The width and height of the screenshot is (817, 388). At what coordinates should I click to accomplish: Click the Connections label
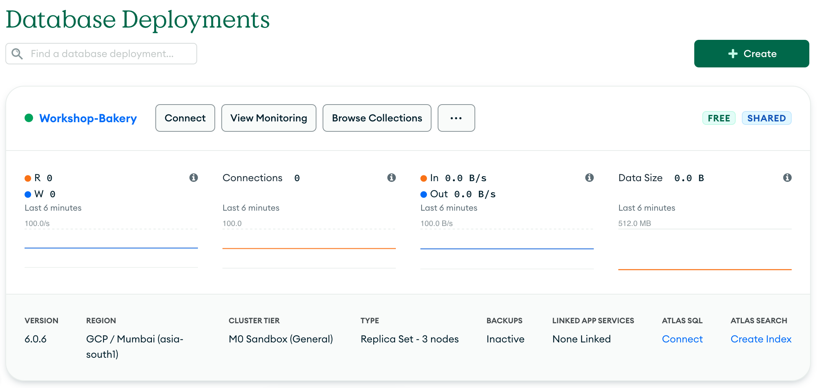pyautogui.click(x=252, y=178)
